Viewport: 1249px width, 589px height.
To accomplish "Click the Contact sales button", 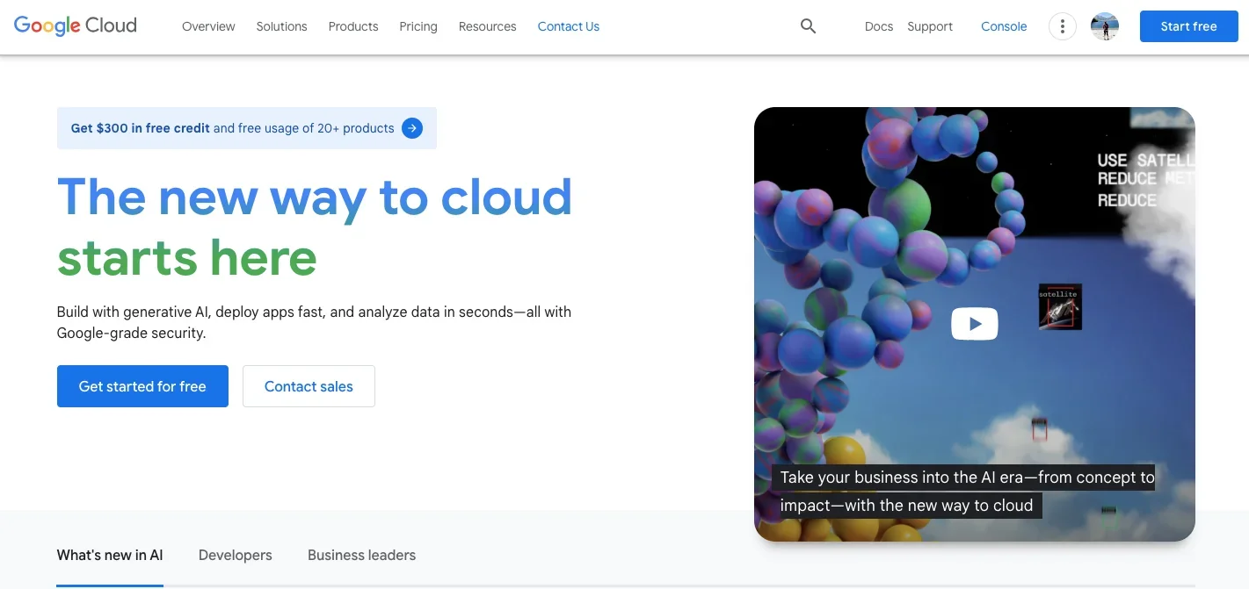I will pyautogui.click(x=309, y=386).
